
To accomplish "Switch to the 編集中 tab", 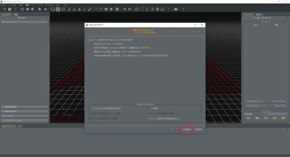I will click(259, 14).
